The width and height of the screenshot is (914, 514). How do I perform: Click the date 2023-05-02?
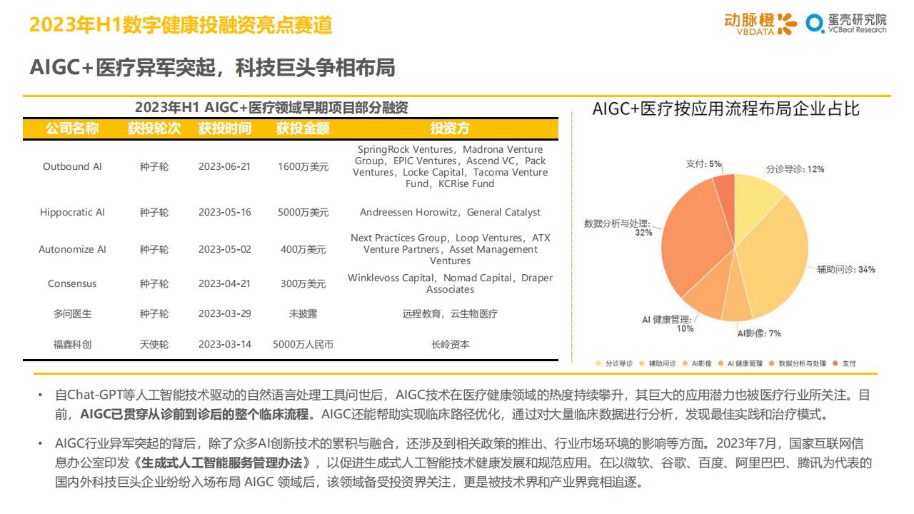click(x=225, y=249)
